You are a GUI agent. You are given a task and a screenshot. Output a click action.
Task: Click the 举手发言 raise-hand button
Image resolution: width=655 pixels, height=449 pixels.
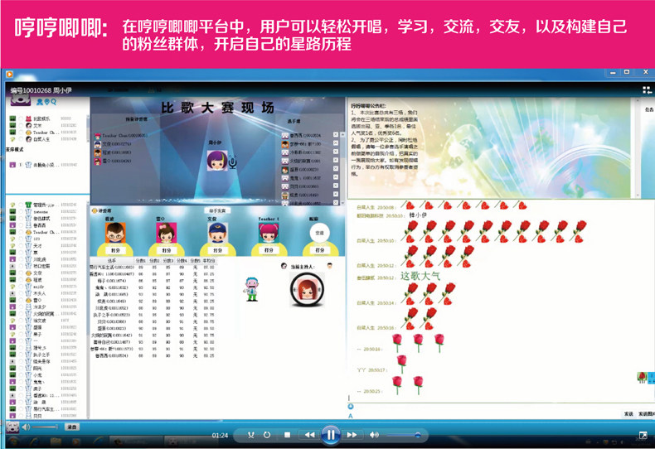(x=217, y=210)
